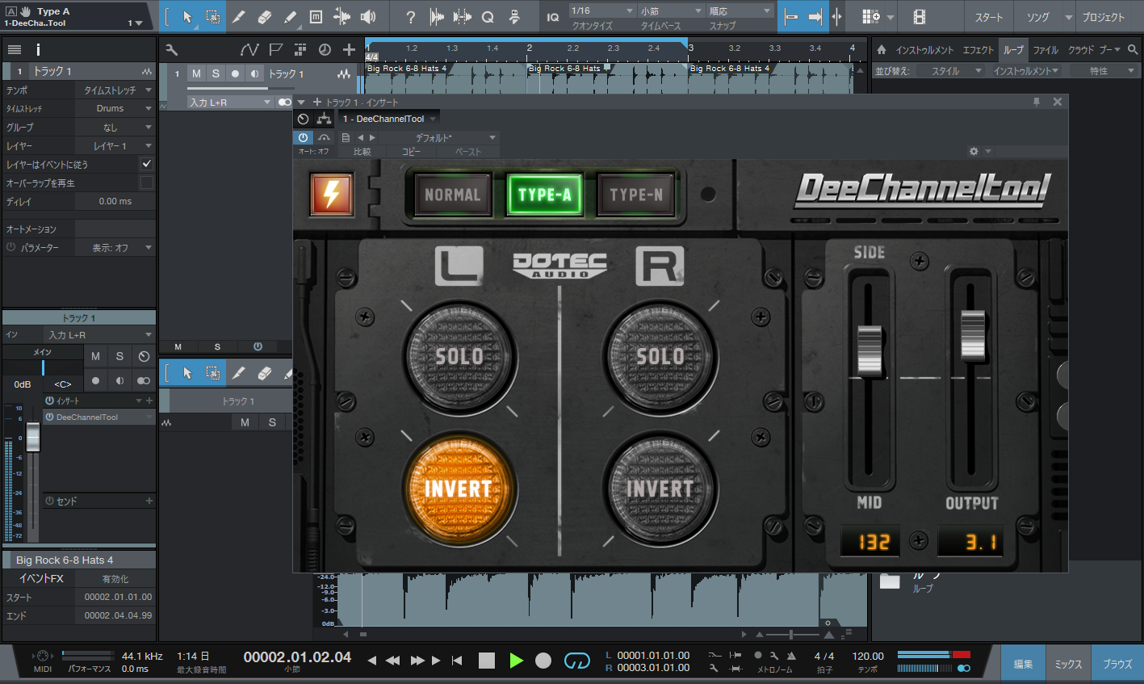Select the Listen (speaker) tool

[368, 17]
